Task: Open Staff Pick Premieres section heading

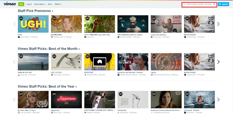Action: point(36,11)
